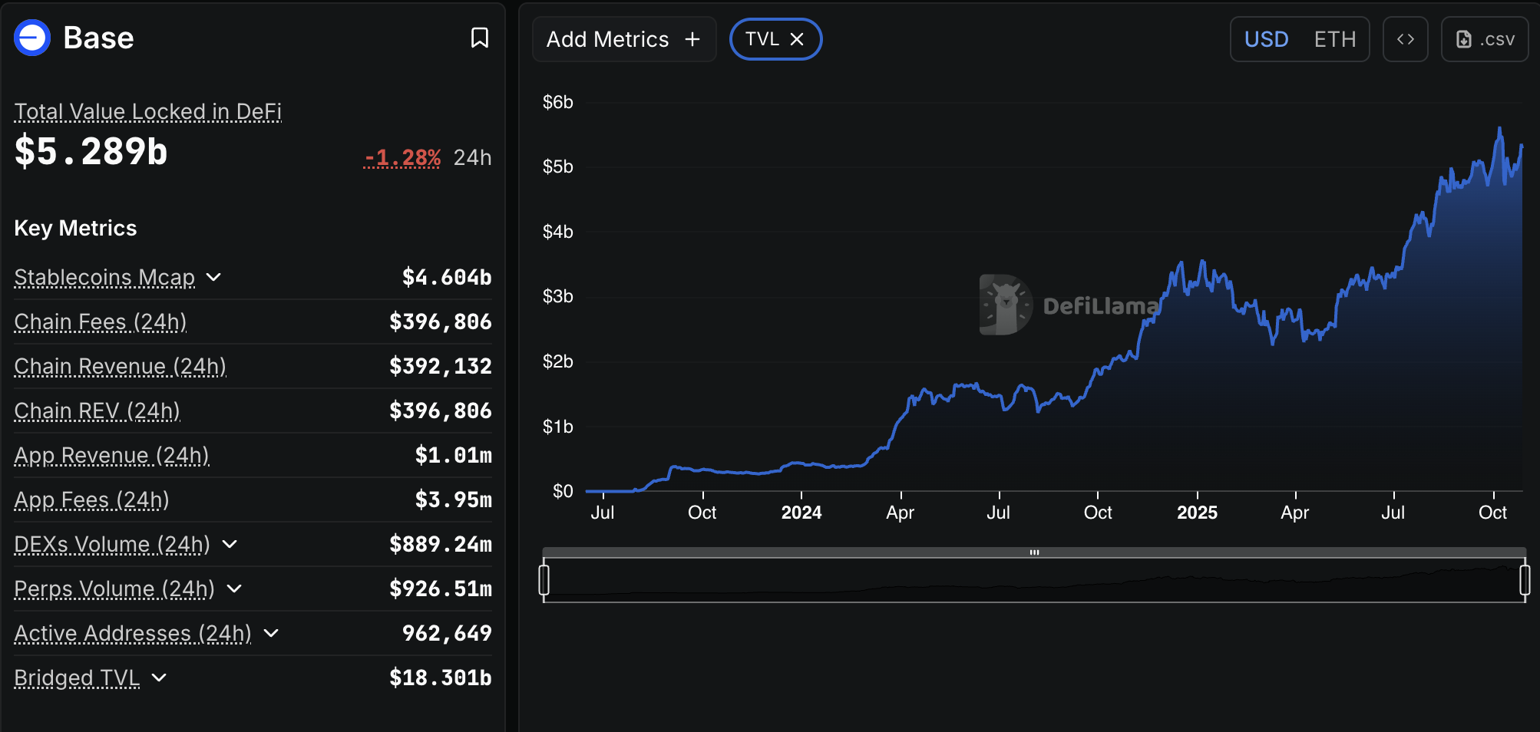Image resolution: width=1540 pixels, height=732 pixels.
Task: Expand the Stablecoins Mcap row
Action: [x=214, y=277]
